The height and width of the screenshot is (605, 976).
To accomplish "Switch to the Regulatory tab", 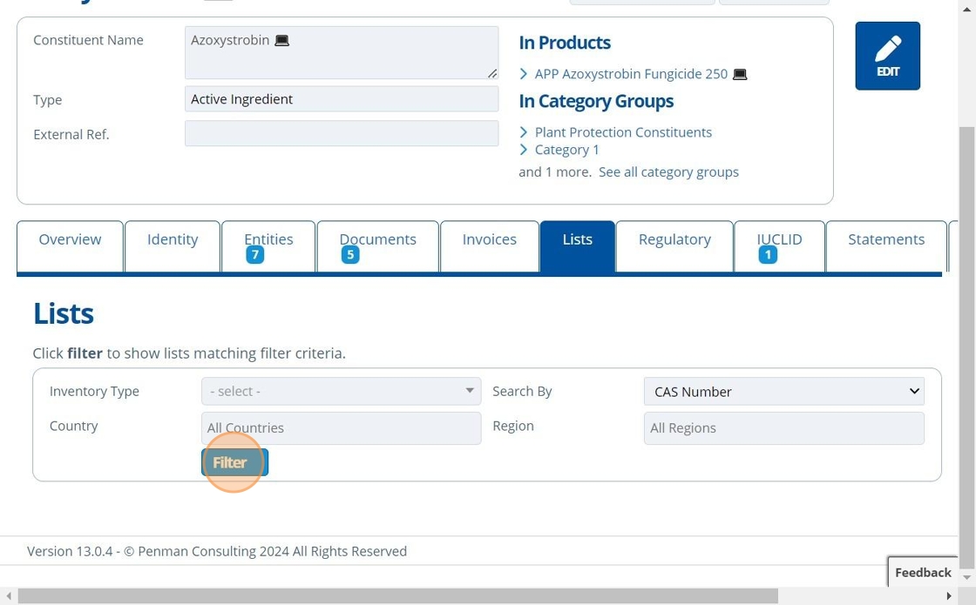I will 674,239.
